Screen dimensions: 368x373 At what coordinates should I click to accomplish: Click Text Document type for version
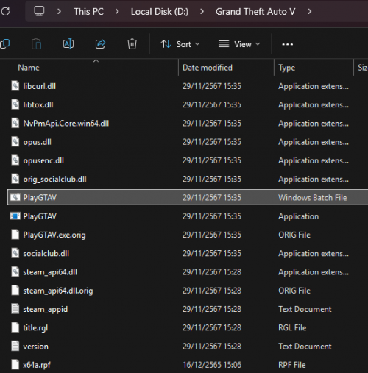tap(305, 347)
